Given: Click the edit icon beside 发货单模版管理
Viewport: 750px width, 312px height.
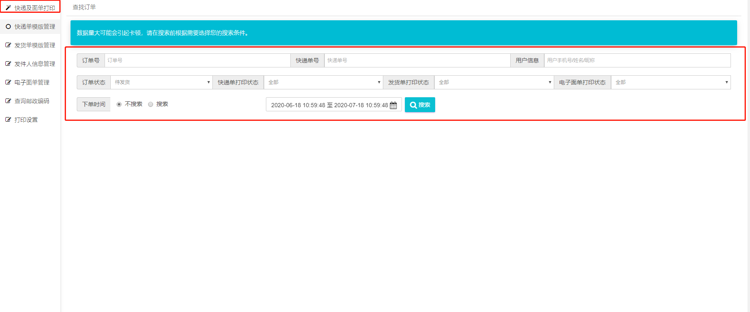Looking at the screenshot, I should point(8,45).
